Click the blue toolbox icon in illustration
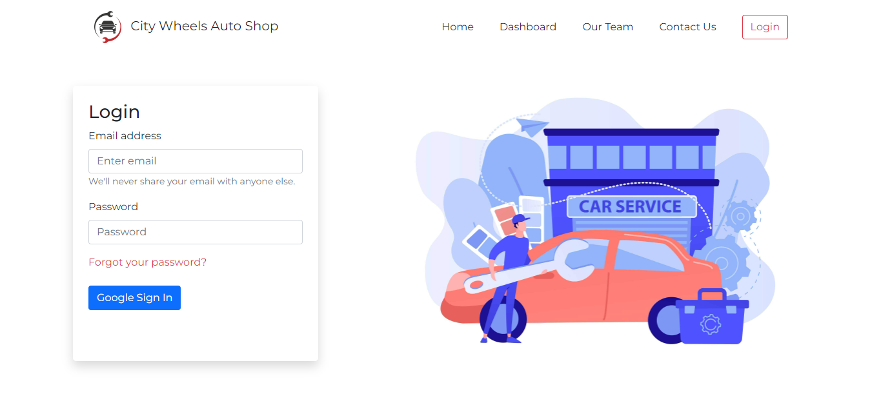 712,317
